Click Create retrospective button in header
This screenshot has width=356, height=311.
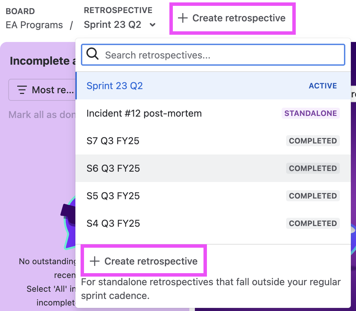point(232,18)
